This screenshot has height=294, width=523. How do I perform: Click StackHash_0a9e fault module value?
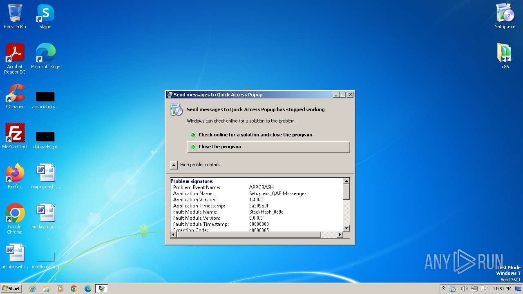click(266, 212)
